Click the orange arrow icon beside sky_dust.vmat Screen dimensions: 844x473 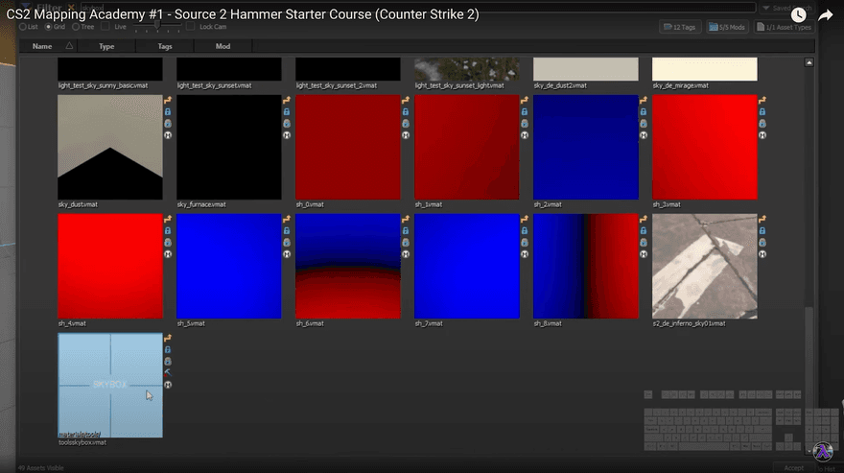[x=168, y=100]
